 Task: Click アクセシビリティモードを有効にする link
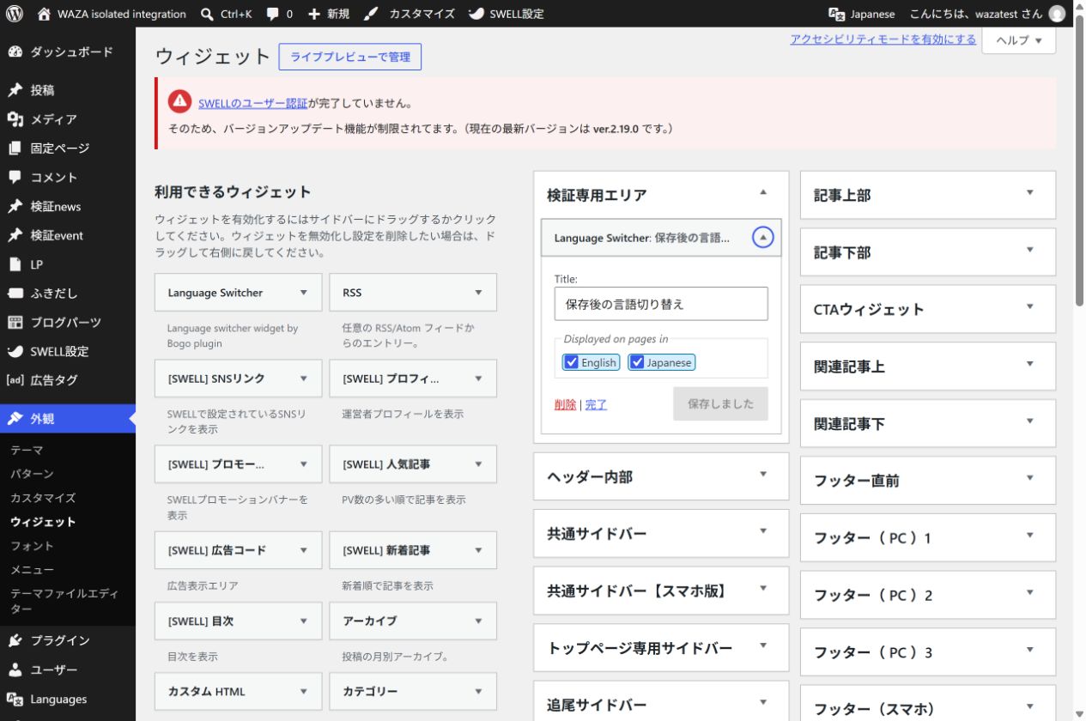pyautogui.click(x=883, y=39)
